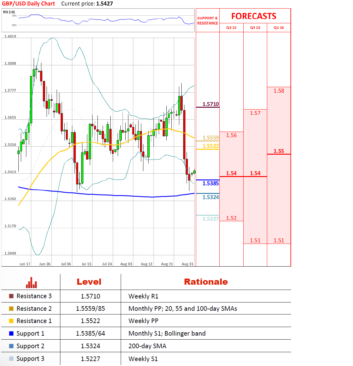Click the Resistance 2 orange swatch
The height and width of the screenshot is (366, 353).
click(11, 309)
